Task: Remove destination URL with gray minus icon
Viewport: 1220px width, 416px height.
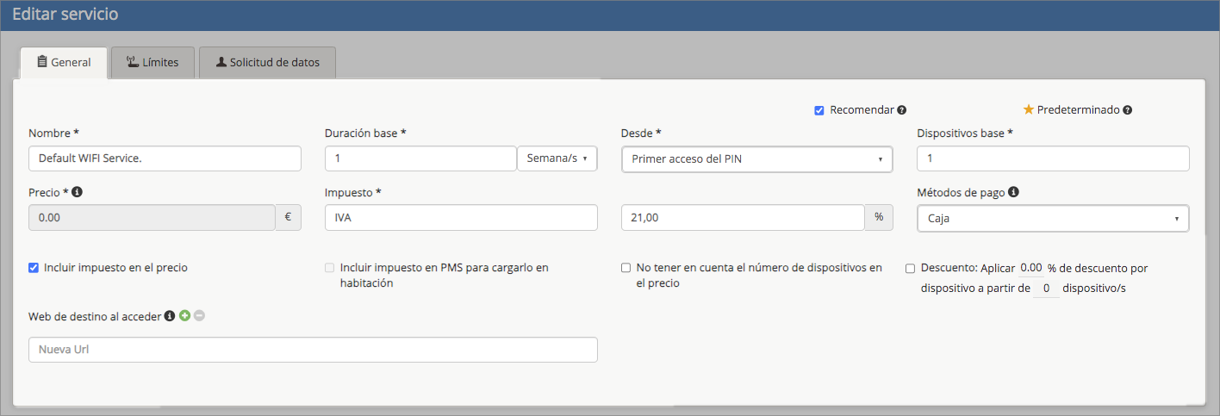Action: (x=199, y=316)
